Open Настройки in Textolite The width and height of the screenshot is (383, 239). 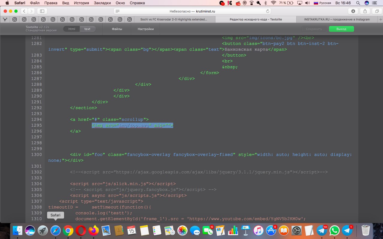click(x=146, y=29)
